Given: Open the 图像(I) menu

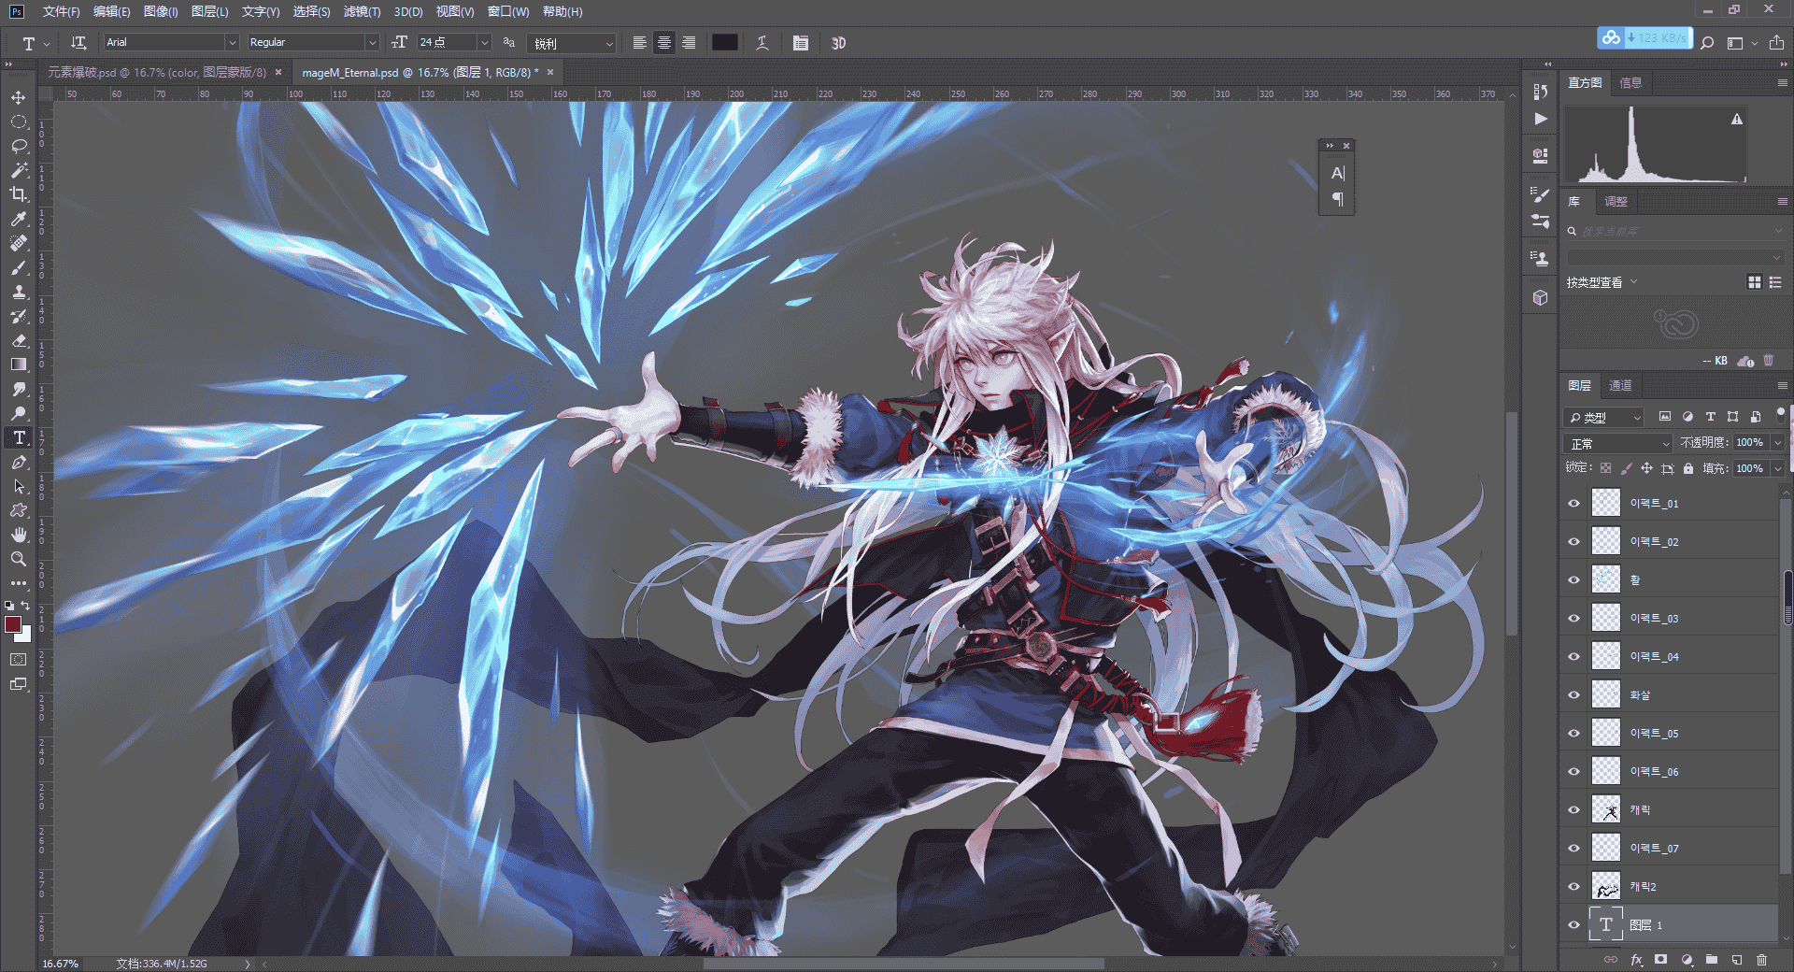Looking at the screenshot, I should tap(161, 11).
